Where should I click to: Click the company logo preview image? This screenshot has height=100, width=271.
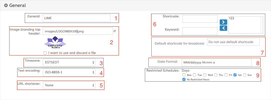click(x=55, y=42)
